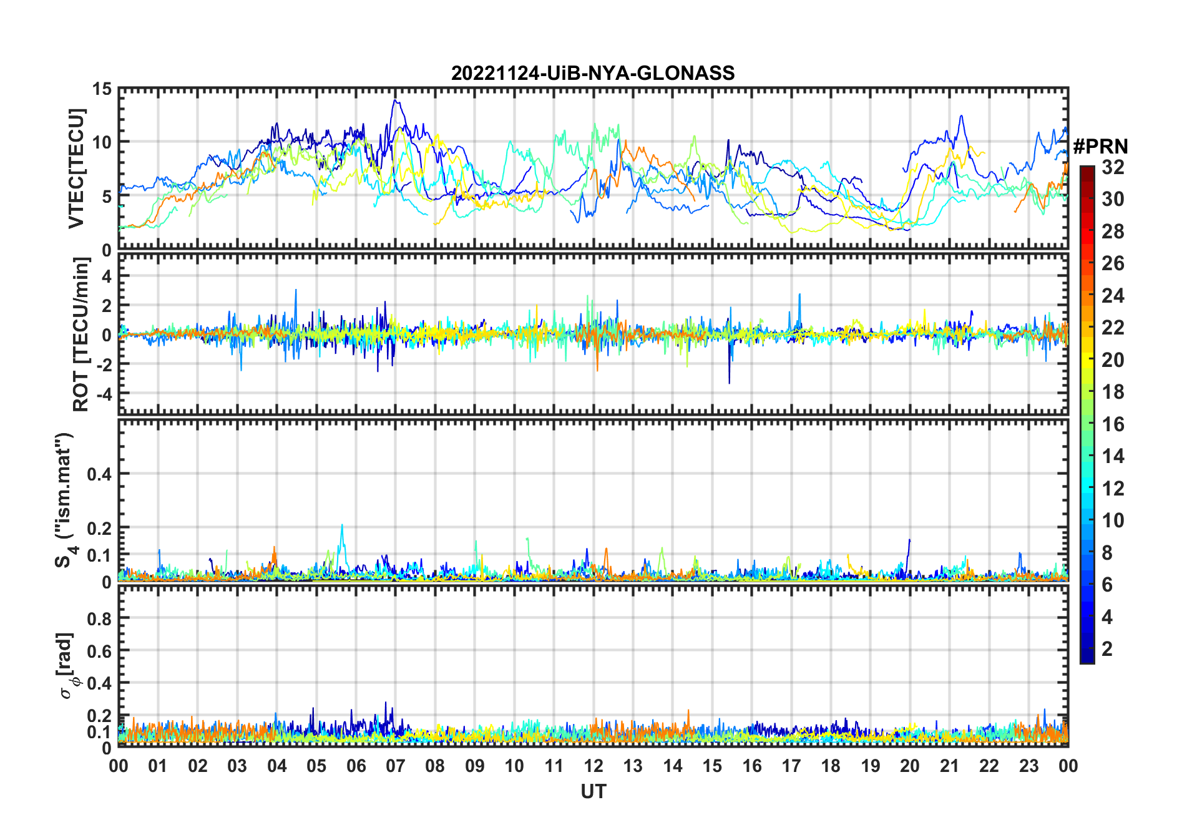Image resolution: width=1187 pixels, height=830 pixels.
Task: Click x-axis tick label 23
Action: point(1028,766)
